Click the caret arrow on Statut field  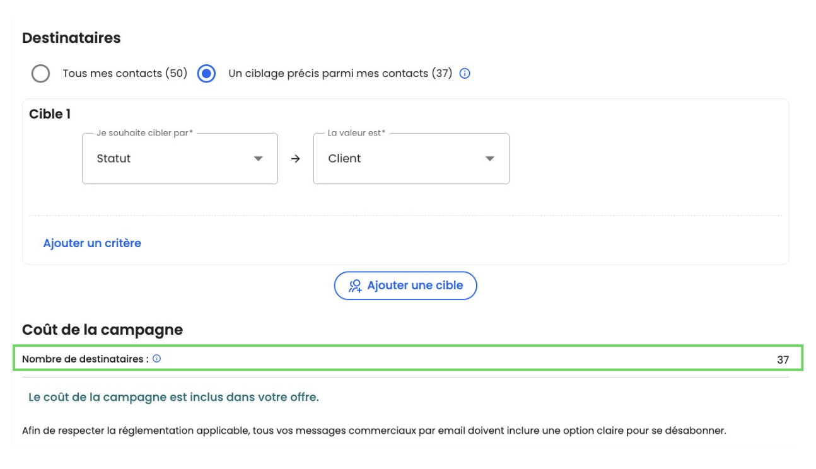(258, 159)
